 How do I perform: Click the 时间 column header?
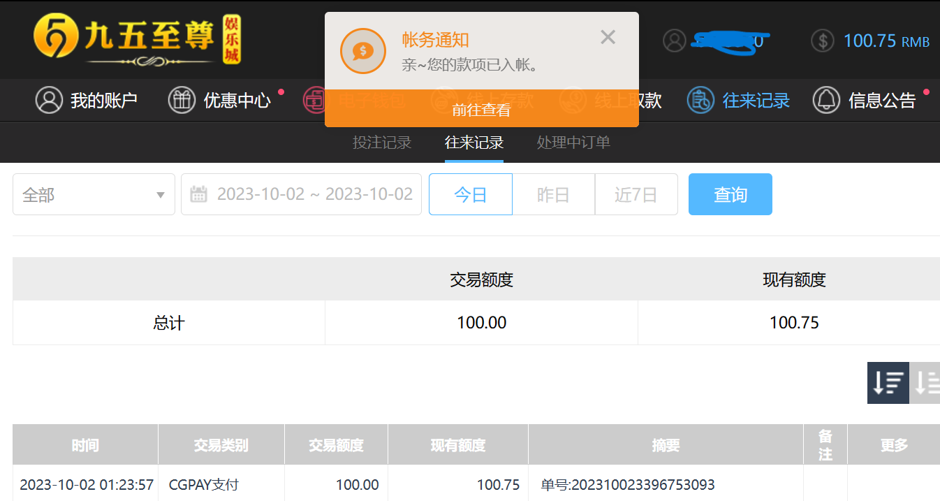[x=85, y=445]
